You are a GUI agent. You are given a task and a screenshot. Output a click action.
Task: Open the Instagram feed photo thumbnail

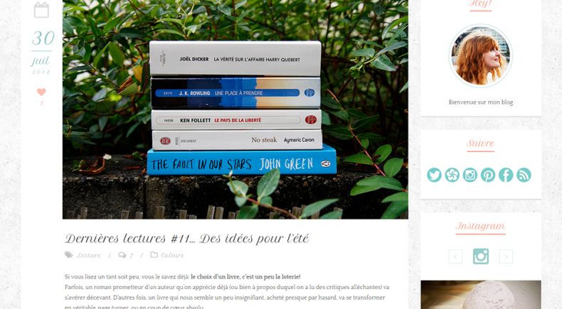481,295
